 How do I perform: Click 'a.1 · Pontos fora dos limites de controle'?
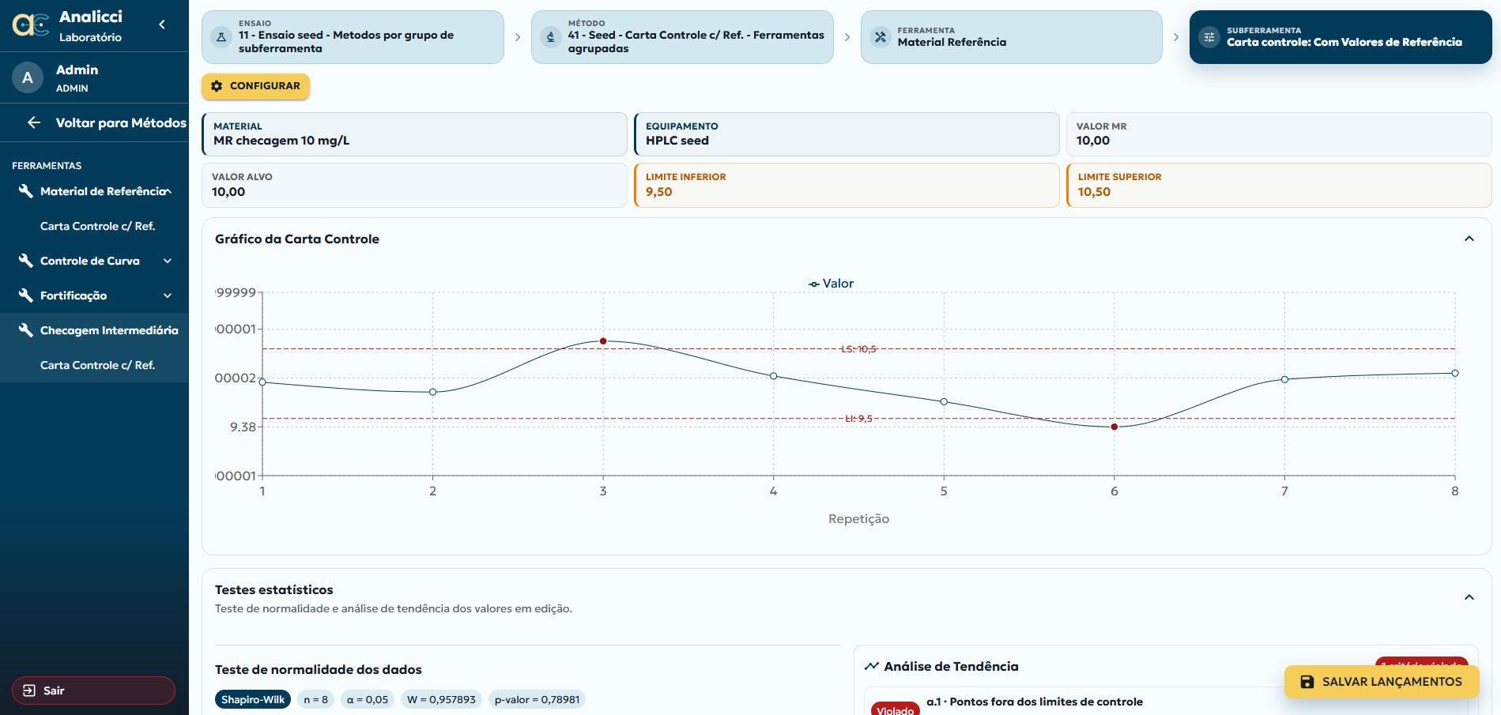pyautogui.click(x=1035, y=702)
